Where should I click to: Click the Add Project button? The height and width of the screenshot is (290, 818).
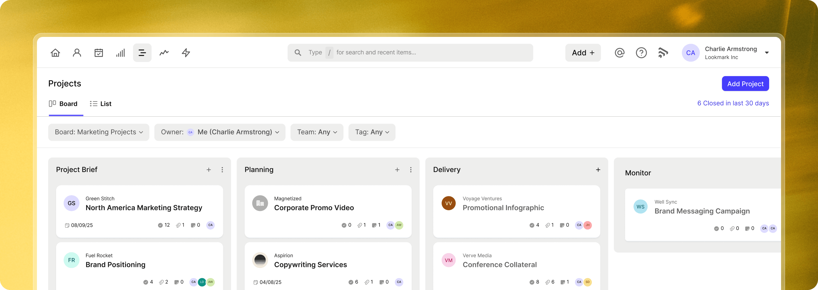tap(745, 84)
